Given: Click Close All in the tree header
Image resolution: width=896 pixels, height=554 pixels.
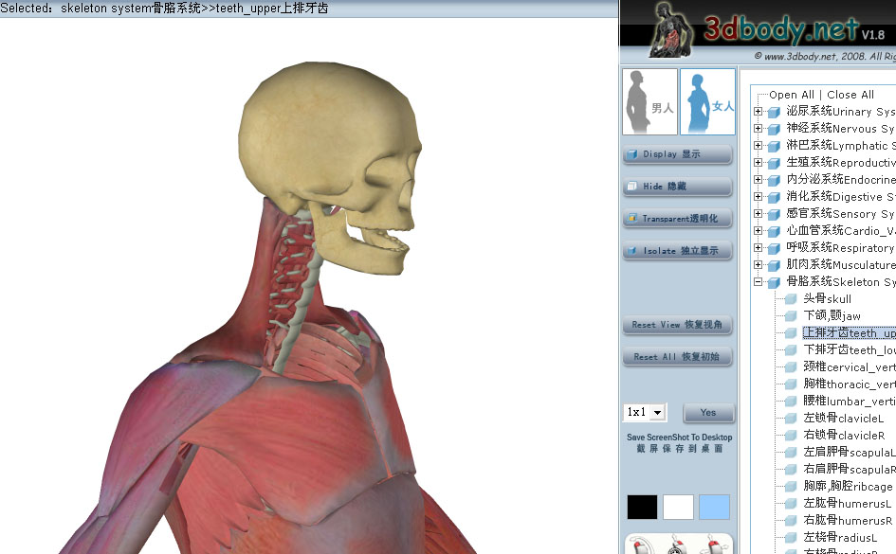Looking at the screenshot, I should (x=850, y=95).
